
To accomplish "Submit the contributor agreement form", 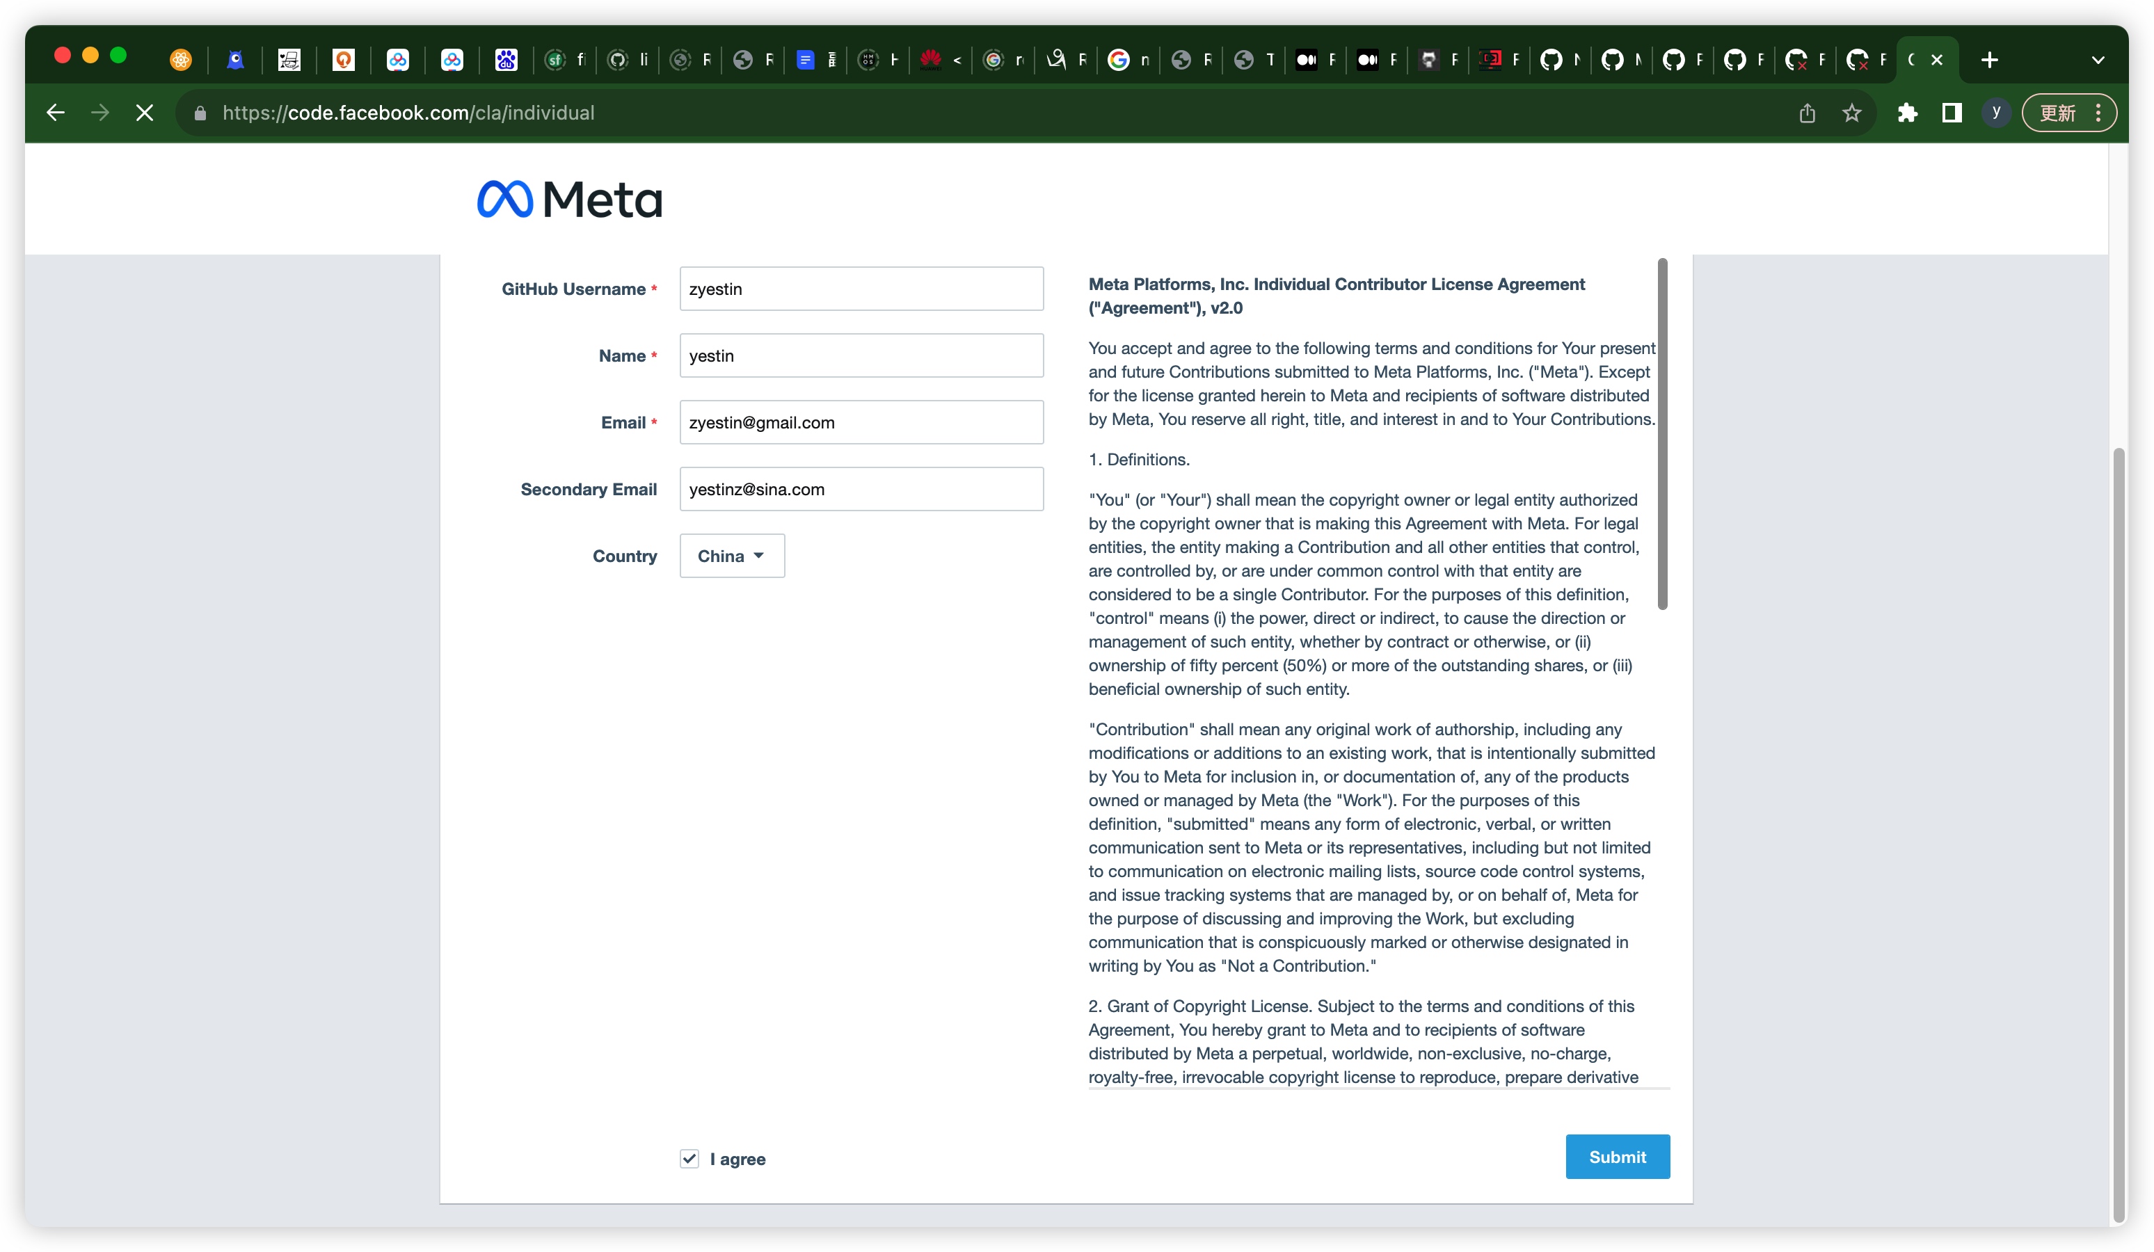I will [1616, 1156].
